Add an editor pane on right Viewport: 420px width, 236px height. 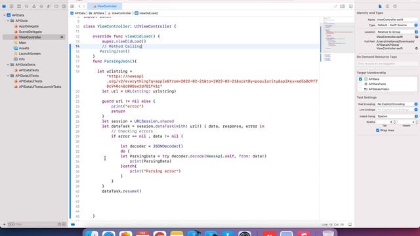pyautogui.click(x=350, y=6)
